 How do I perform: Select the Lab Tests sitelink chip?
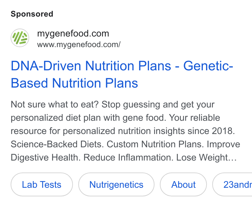[x=42, y=184]
